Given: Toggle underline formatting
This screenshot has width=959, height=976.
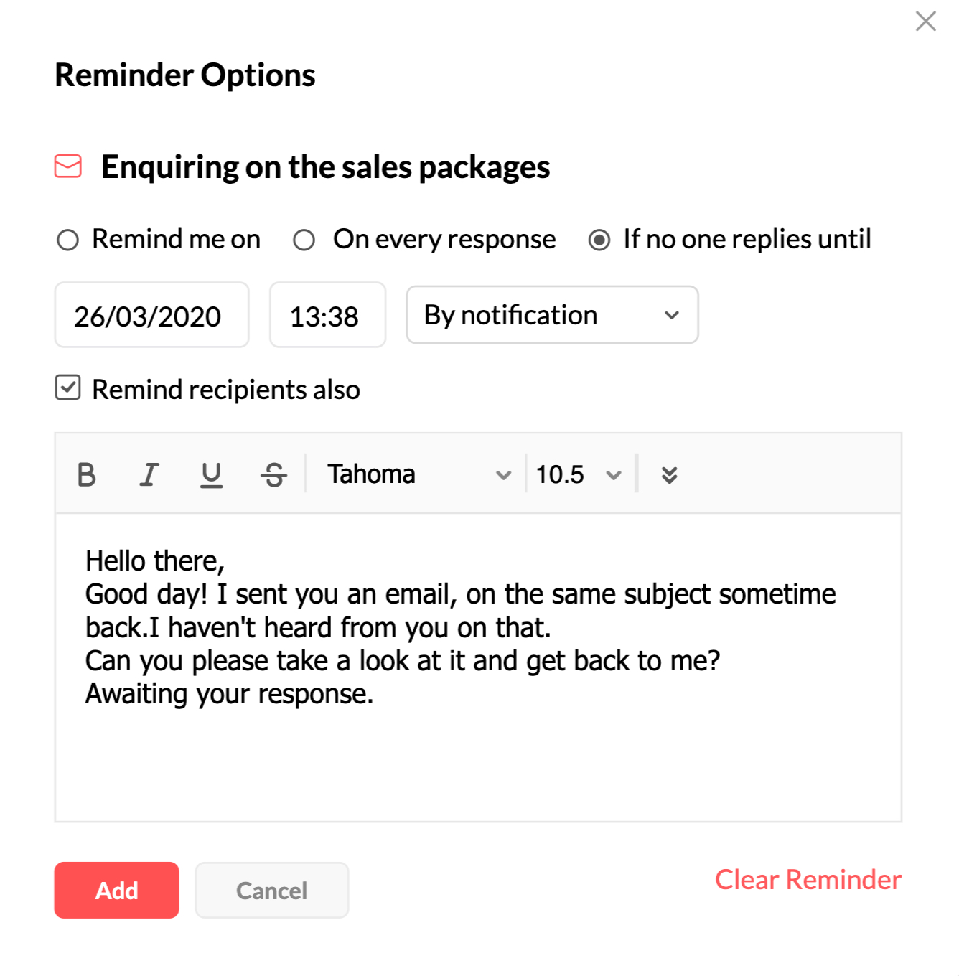Looking at the screenshot, I should (211, 474).
